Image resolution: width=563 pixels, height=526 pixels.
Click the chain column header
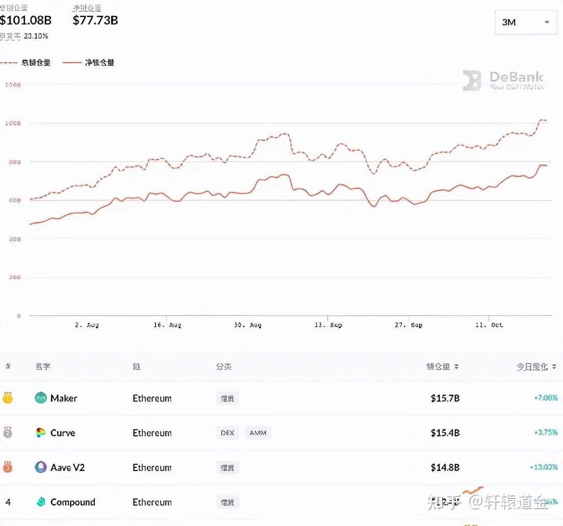point(137,366)
